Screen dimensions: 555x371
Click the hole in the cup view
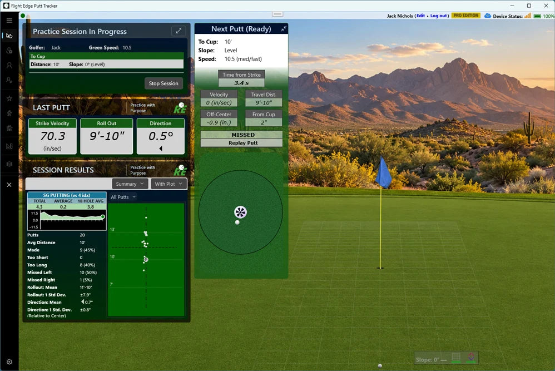tap(240, 212)
